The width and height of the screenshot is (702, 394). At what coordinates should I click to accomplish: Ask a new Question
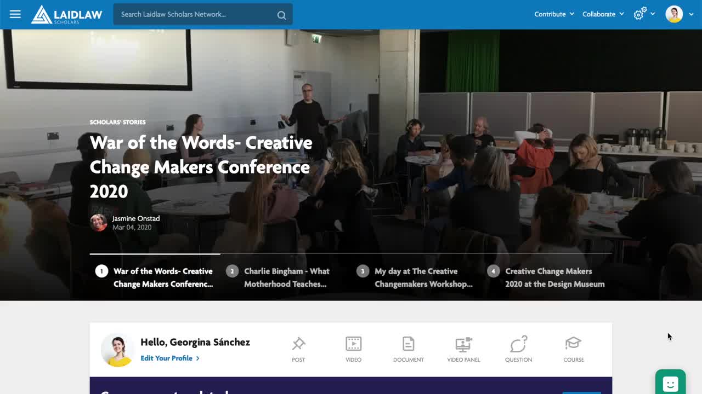[x=518, y=350]
